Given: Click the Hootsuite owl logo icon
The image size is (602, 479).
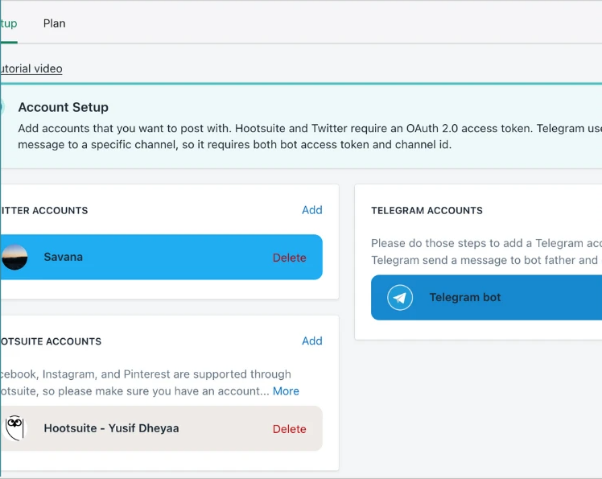Looking at the screenshot, I should (x=15, y=428).
